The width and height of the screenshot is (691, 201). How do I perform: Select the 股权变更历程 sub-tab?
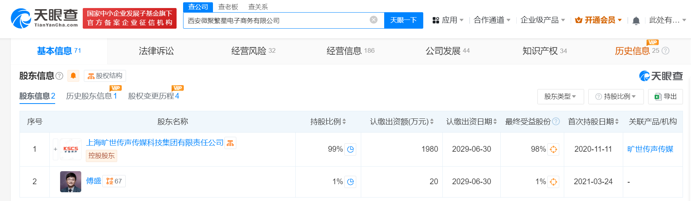tap(154, 96)
